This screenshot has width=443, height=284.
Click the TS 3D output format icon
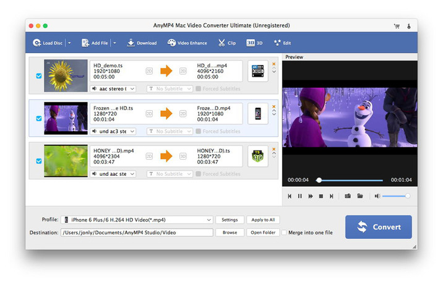pos(258,157)
